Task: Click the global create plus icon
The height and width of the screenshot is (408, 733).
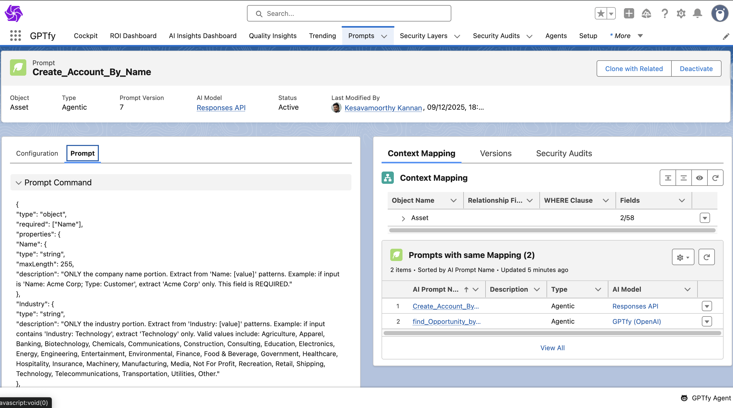Action: 629,13
